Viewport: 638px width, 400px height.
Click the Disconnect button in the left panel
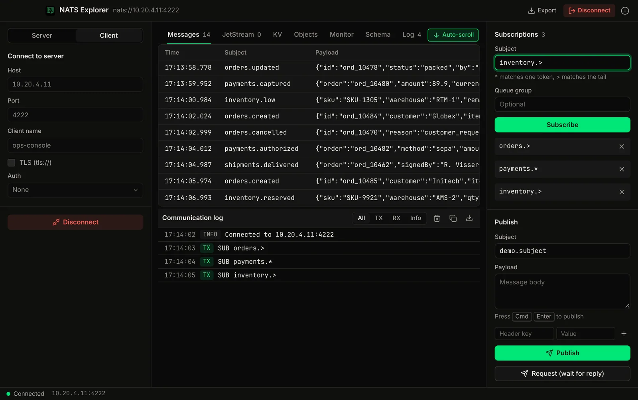(x=75, y=222)
